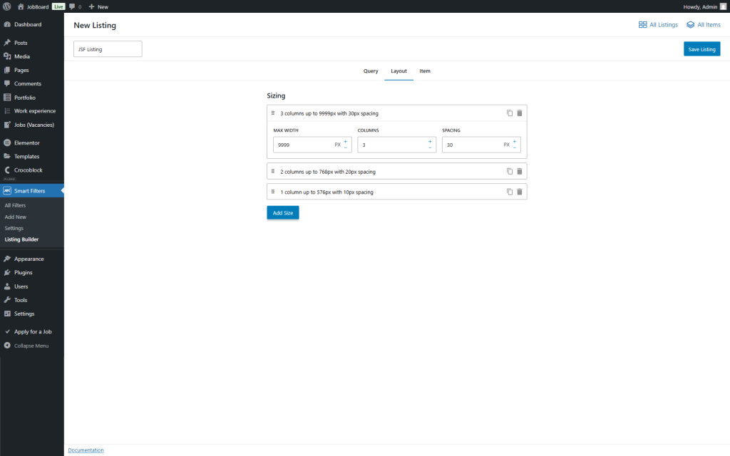730x456 pixels.
Task: Delete the 2 columns size
Action: point(520,171)
